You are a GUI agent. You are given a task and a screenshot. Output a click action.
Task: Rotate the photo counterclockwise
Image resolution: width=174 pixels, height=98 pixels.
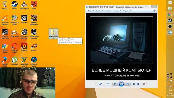[134, 84]
